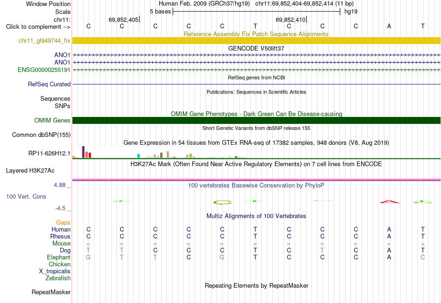Open the OMIM Gene Phenotypes track title
The height and width of the screenshot is (303, 441).
[x=256, y=114]
